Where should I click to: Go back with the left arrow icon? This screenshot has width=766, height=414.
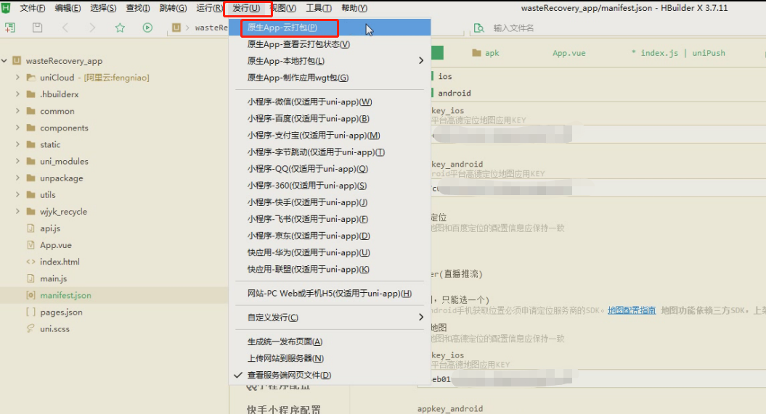(65, 28)
